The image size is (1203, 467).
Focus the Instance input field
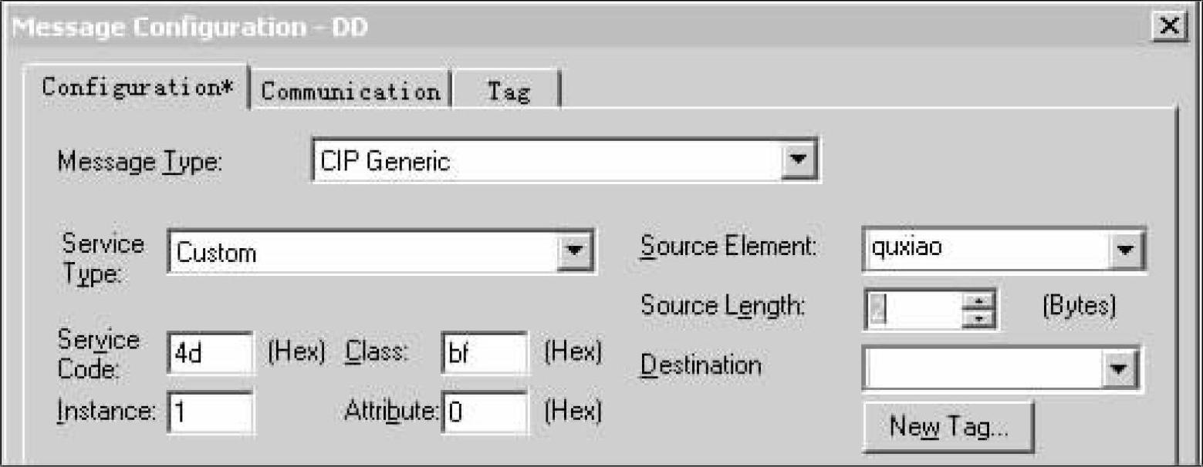click(x=208, y=412)
